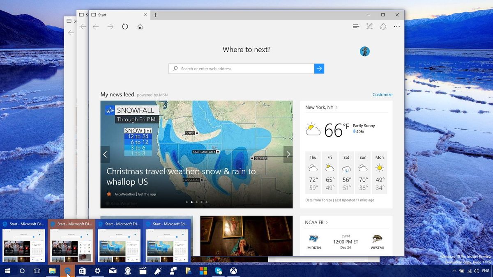This screenshot has height=277, width=493.
Task: Open the Windows Start menu
Action: click(x=7, y=271)
